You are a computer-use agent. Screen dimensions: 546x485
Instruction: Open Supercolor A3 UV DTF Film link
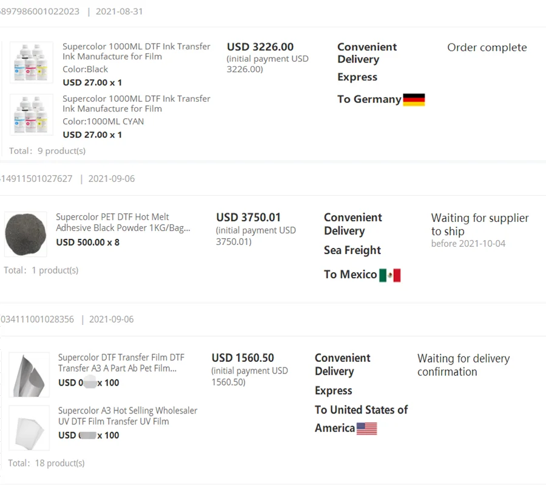[127, 416]
